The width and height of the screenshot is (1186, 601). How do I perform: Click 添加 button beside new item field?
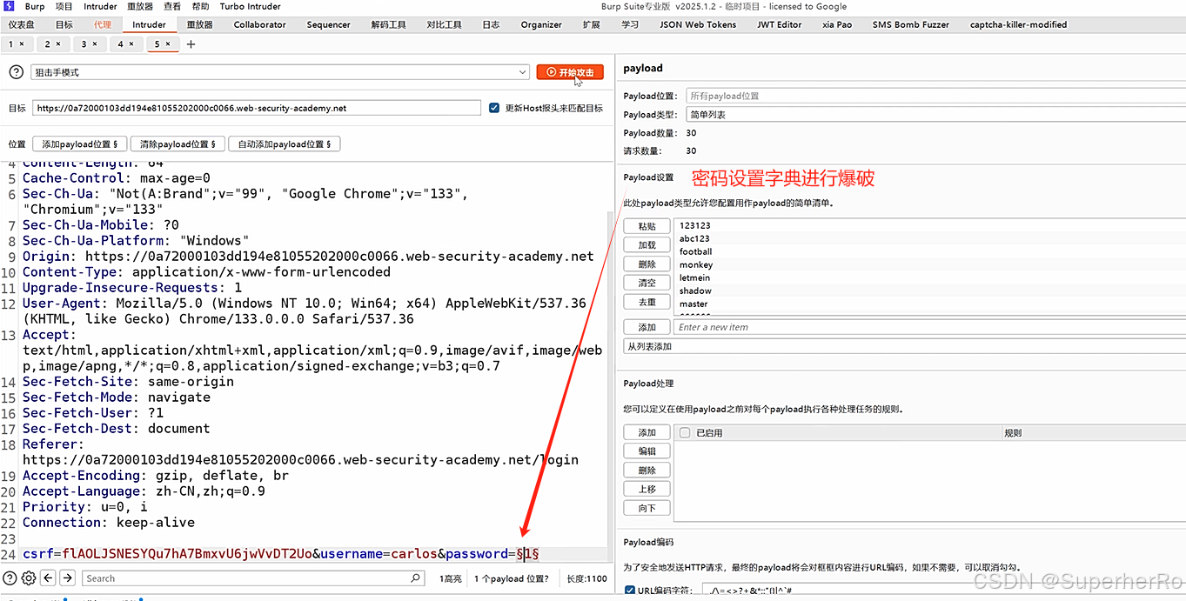[x=647, y=327]
